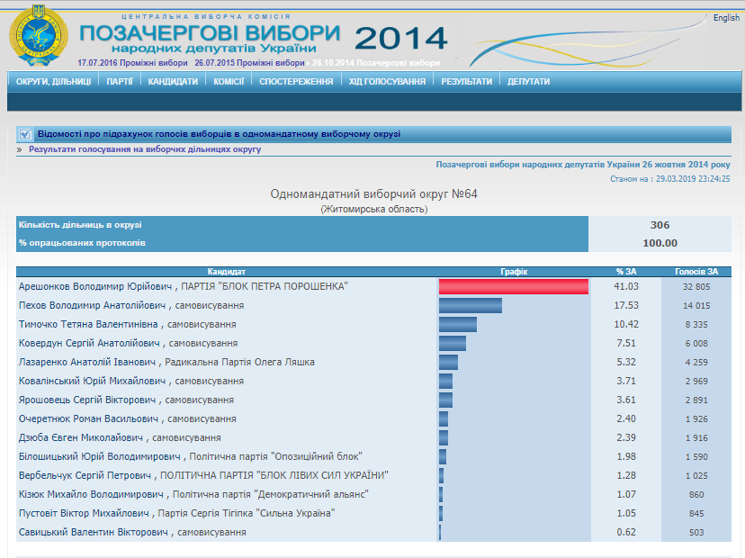Open ХІД ГОЛОСУВАННЯ in navigation bar
The width and height of the screenshot is (745, 558).
tap(387, 81)
